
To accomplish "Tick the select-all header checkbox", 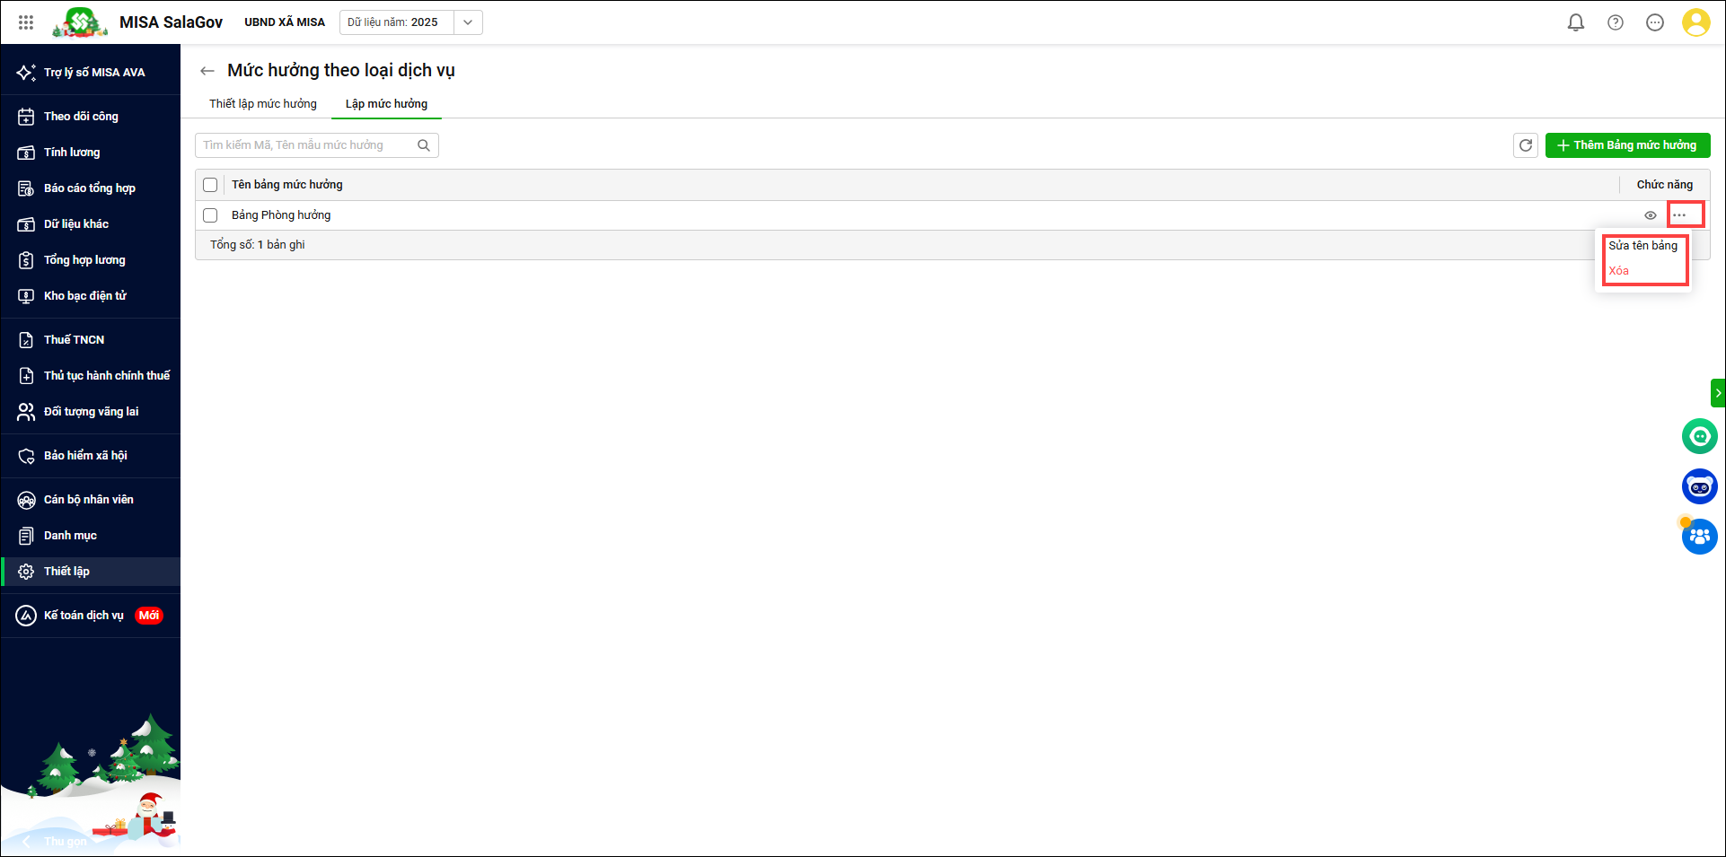I will point(210,185).
